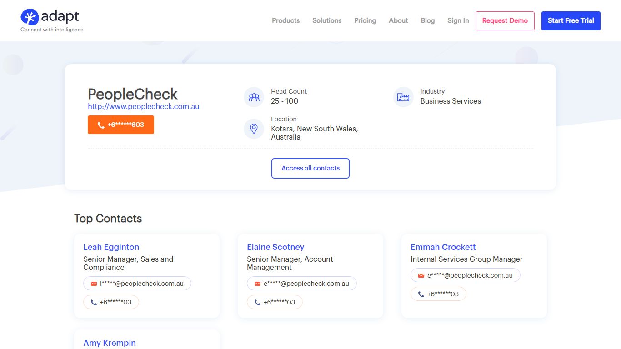The width and height of the screenshot is (621, 349).
Task: Open Amy Krempin's profile
Action: point(110,343)
